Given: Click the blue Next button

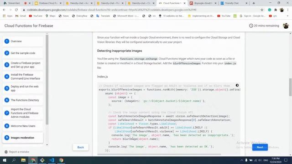Looking at the screenshot, I should point(260,147).
